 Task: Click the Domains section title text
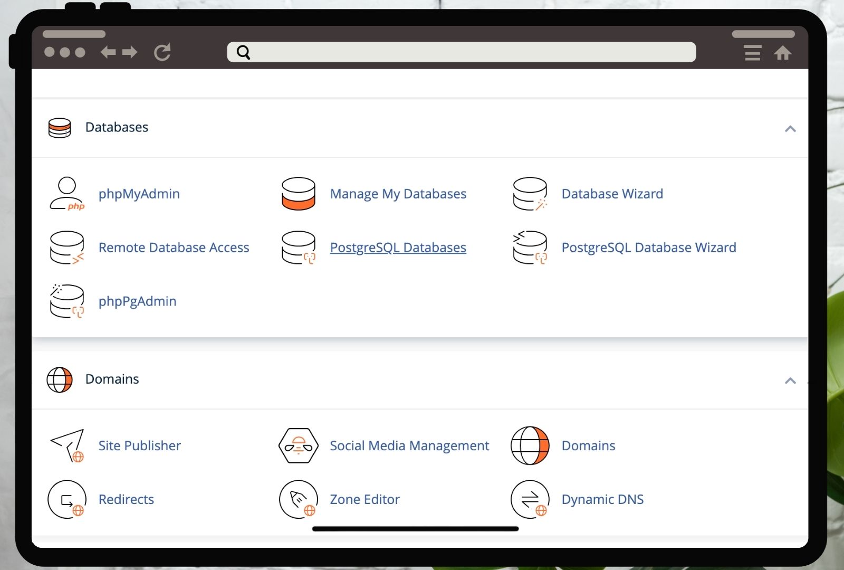click(x=112, y=379)
